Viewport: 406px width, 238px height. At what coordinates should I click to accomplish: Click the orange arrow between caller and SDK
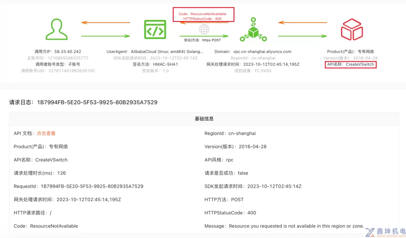106,23
